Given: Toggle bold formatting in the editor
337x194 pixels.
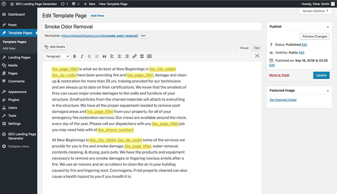Looking at the screenshot, I should (x=74, y=56).
